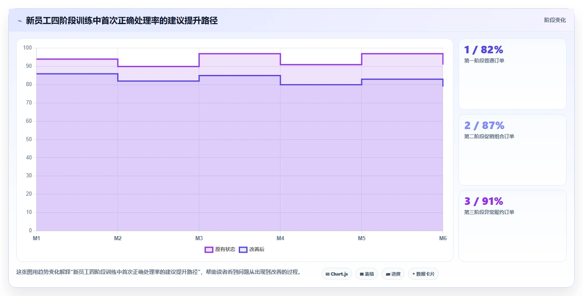Viewport: 583px width, 296px height.
Task: Click the 第二阶段促销组合订单 caption
Action: pos(489,137)
